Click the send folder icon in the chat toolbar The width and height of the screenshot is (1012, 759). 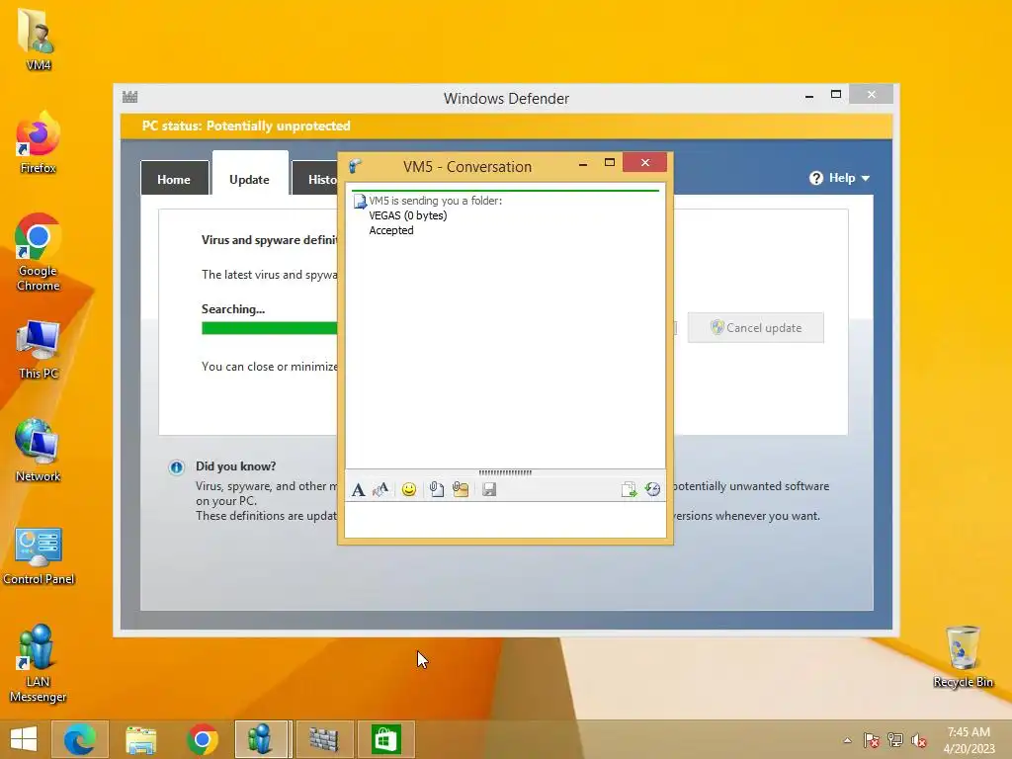click(461, 490)
